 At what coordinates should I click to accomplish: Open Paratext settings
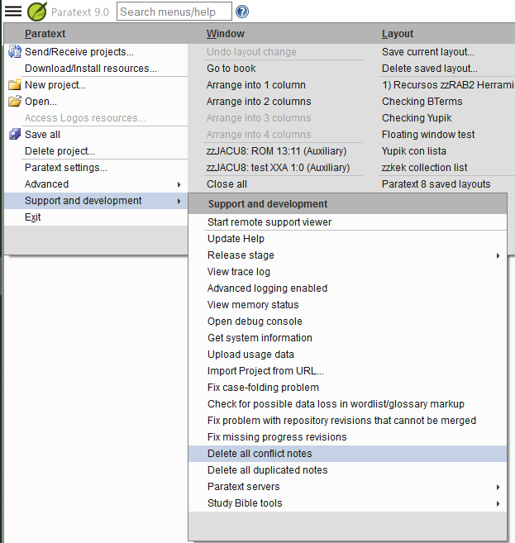pyautogui.click(x=66, y=168)
